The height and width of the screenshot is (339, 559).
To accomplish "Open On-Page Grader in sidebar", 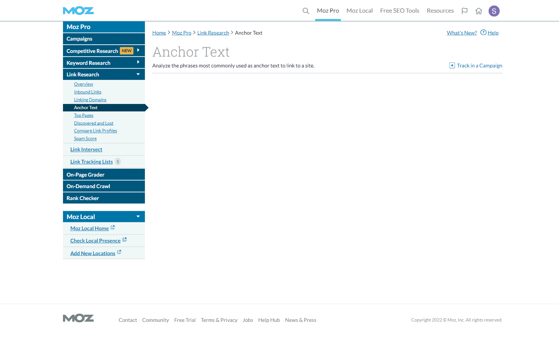I will pos(104,175).
